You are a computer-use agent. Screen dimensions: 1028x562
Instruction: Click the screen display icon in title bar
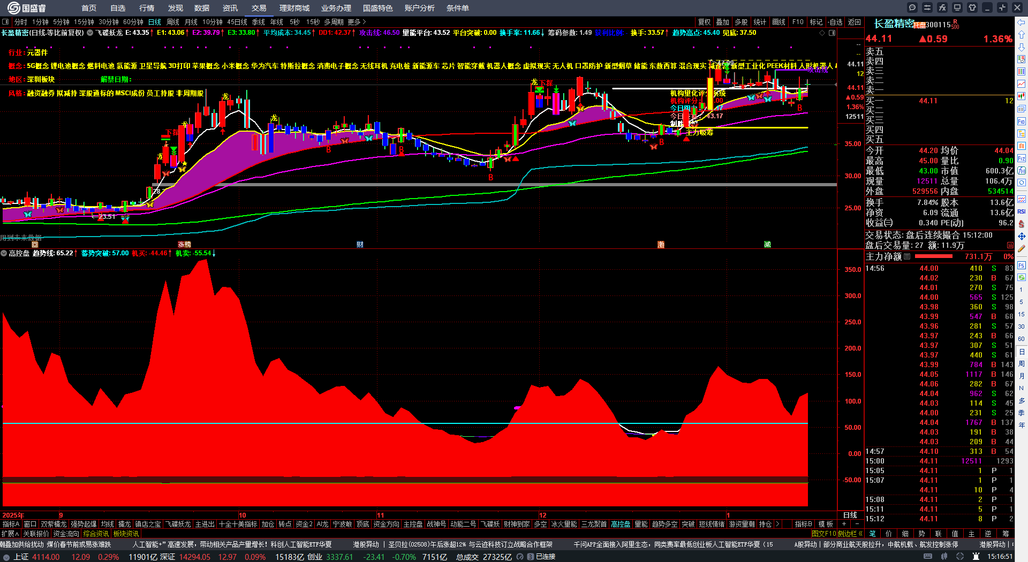coord(957,7)
